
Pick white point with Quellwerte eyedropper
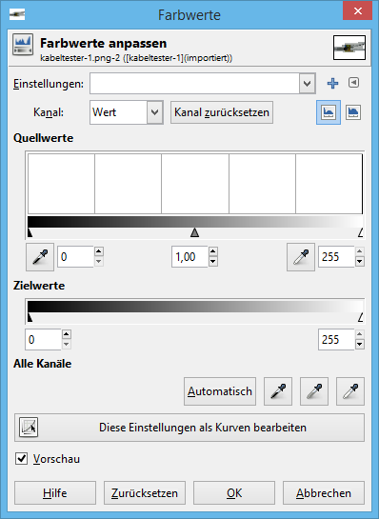click(x=301, y=257)
